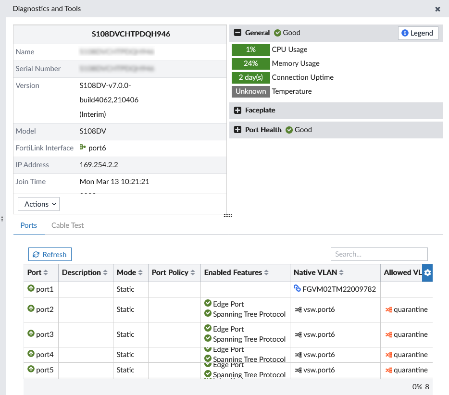Click the VLAN icon beside vsw.port6 on port2

[x=298, y=309]
